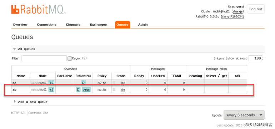Sort by the ack column header
This screenshot has height=129, width=275.
237,76
